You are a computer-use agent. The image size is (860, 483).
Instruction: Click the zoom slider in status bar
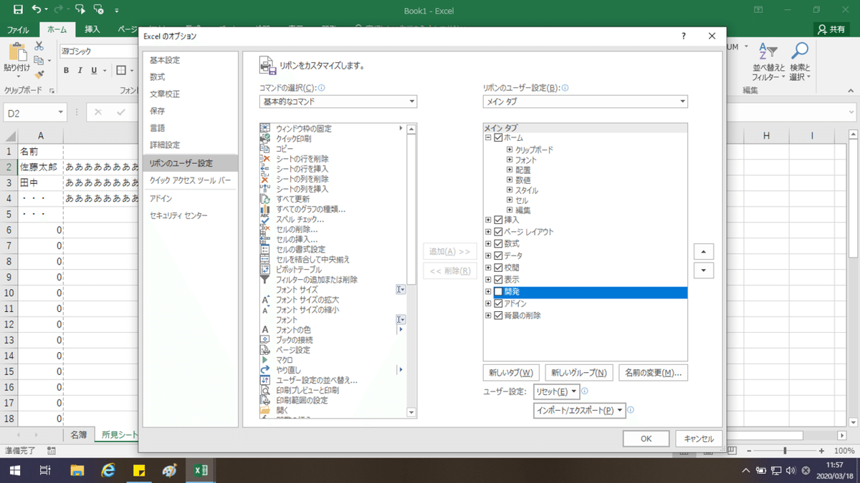[x=785, y=451]
